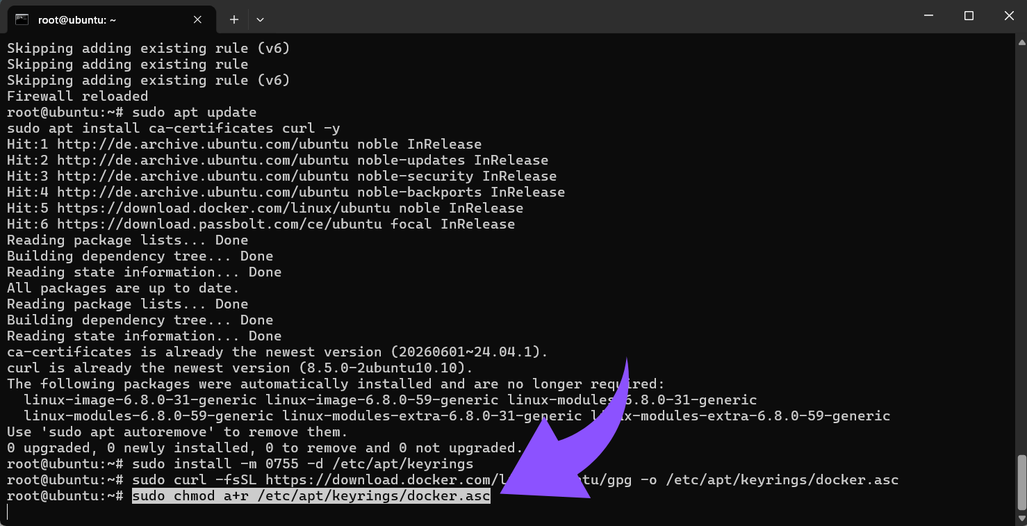Viewport: 1027px width, 526px height.
Task: Click 'sudo apt install ca-certificates curl -y' line
Action: point(174,128)
